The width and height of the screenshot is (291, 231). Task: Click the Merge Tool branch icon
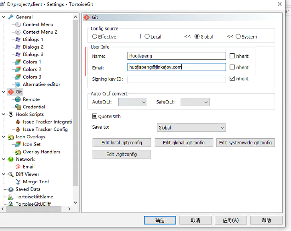click(18, 182)
